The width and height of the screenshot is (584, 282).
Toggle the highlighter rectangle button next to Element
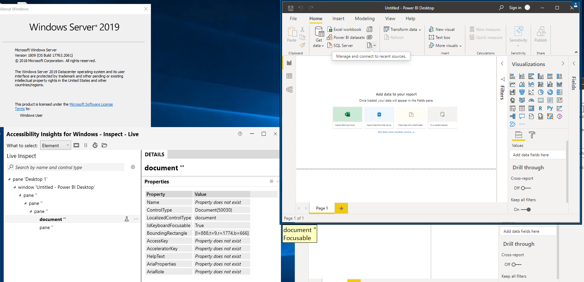[x=76, y=145]
